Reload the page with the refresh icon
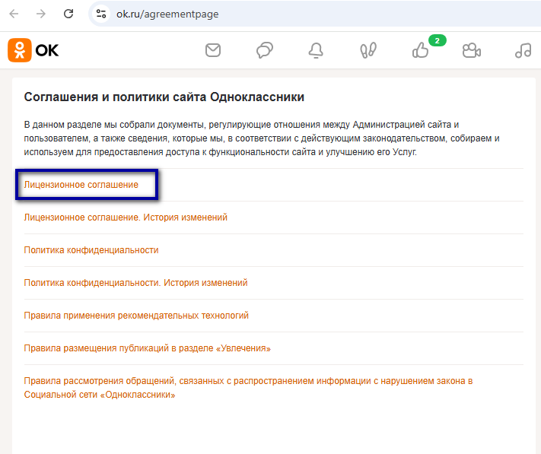The width and height of the screenshot is (541, 454). pyautogui.click(x=68, y=14)
